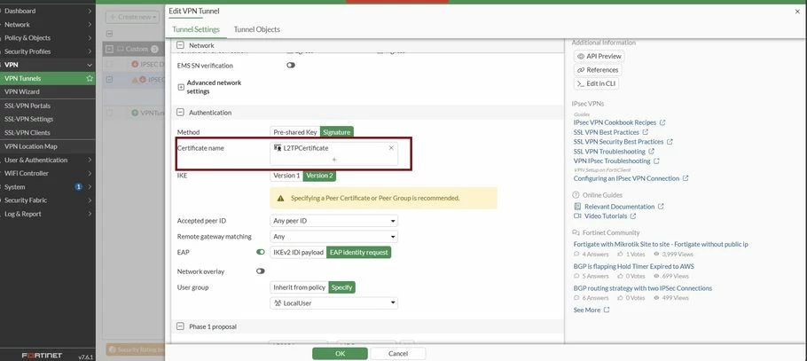Collapse the Network section
The width and height of the screenshot is (807, 361).
180,45
